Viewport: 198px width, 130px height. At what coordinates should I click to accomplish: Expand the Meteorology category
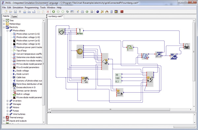(4, 24)
